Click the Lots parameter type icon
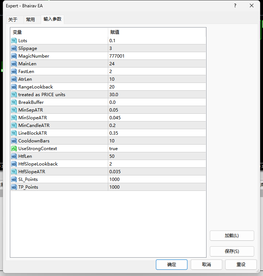263x276 pixels. 14,41
